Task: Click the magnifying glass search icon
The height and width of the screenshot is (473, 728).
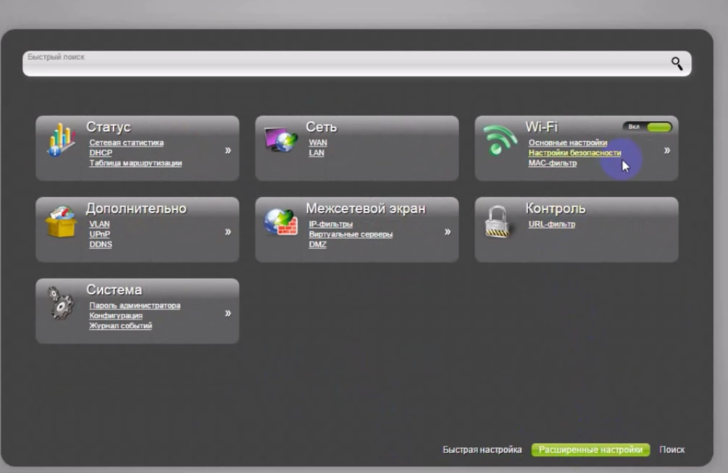Action: point(677,63)
